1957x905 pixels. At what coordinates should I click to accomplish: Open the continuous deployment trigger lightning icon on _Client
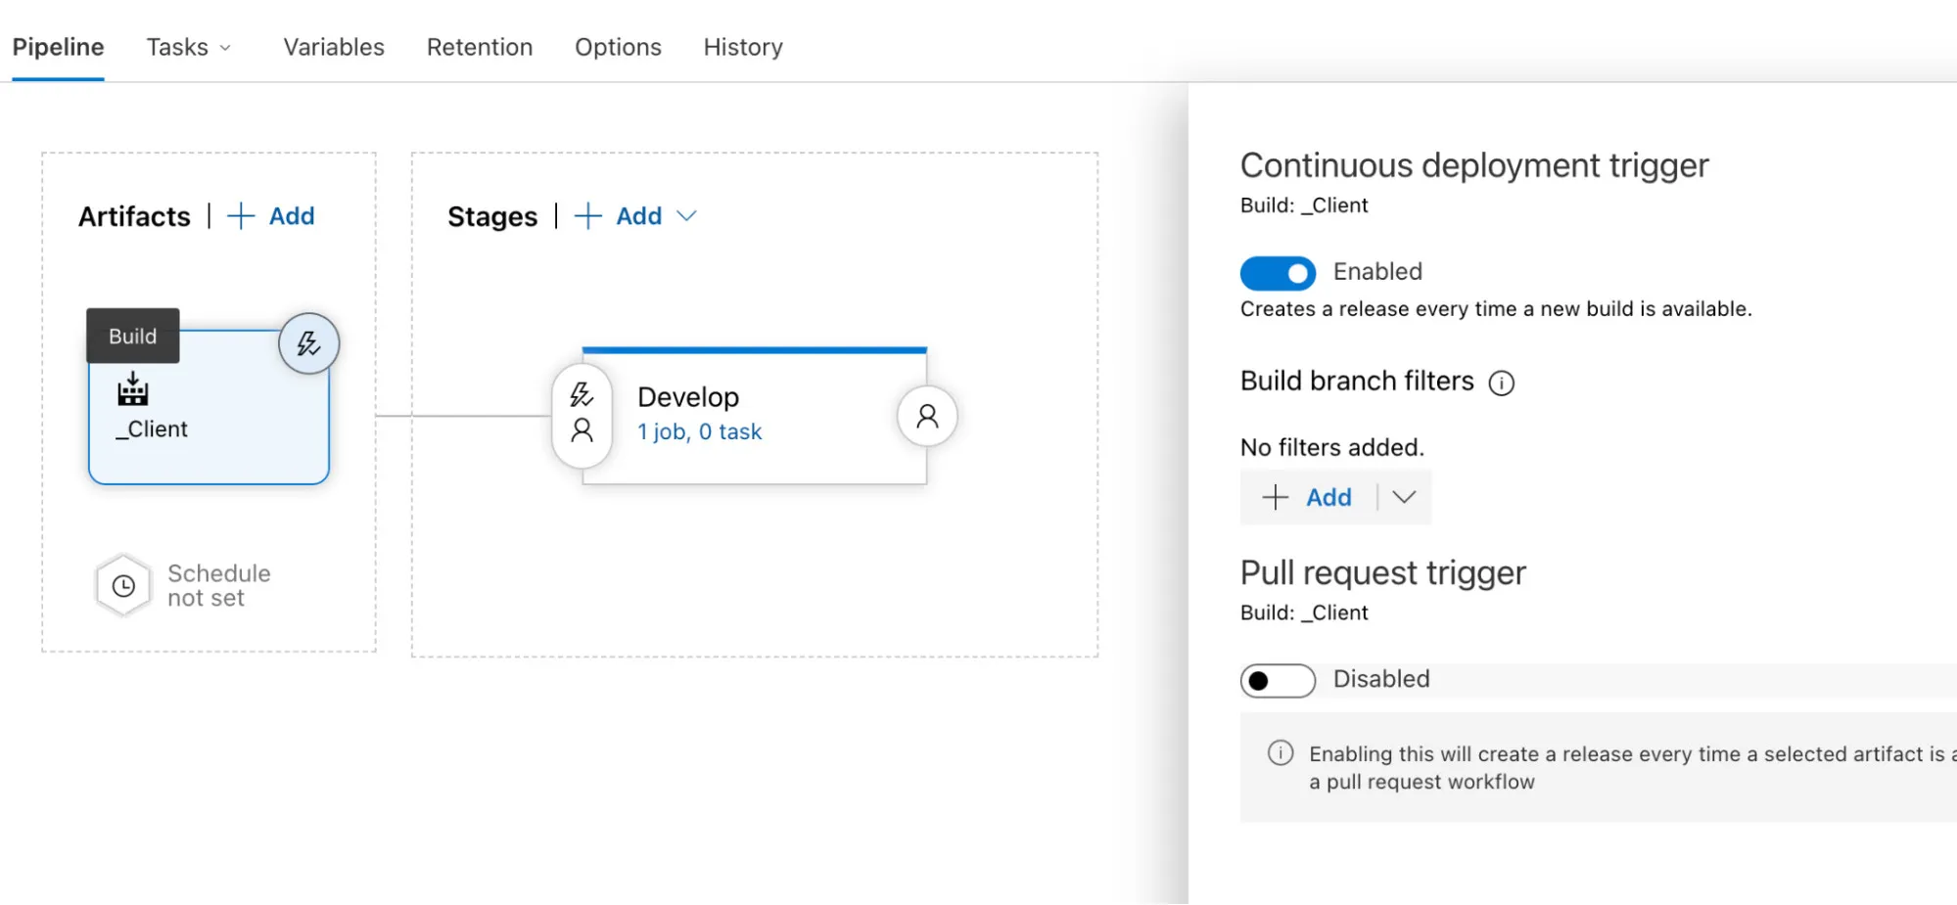(308, 343)
